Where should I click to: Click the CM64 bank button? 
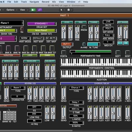click(x=47, y=55)
